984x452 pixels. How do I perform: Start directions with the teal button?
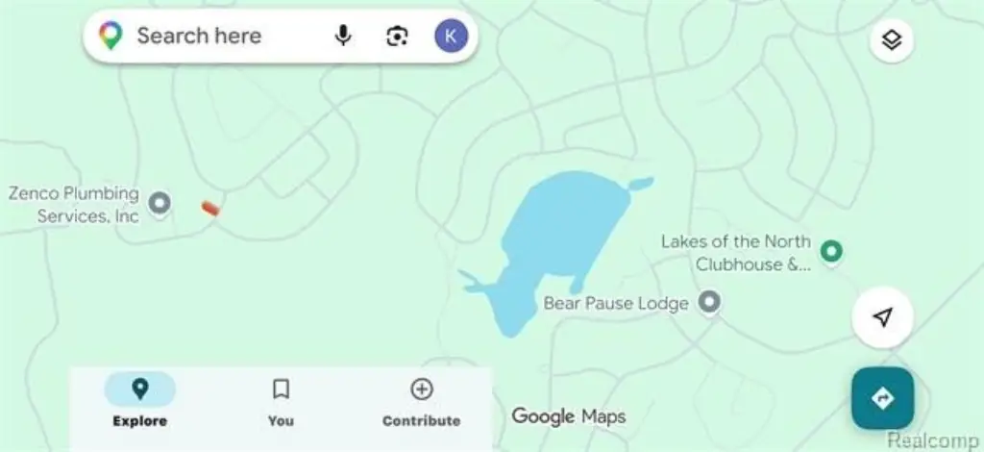point(883,398)
